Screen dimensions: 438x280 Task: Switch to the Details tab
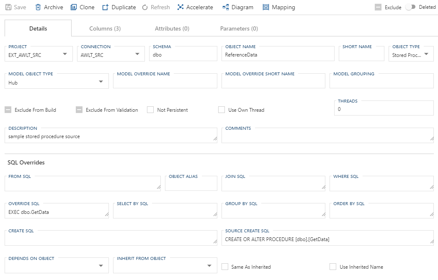coord(38,28)
